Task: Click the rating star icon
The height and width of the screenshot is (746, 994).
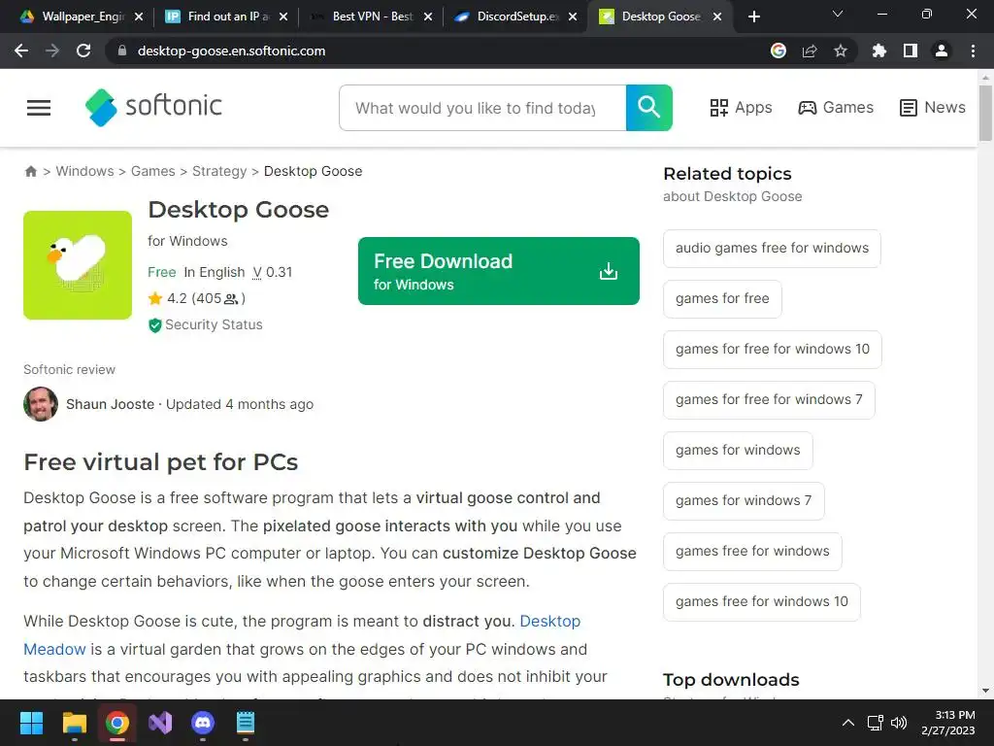Action: [155, 298]
